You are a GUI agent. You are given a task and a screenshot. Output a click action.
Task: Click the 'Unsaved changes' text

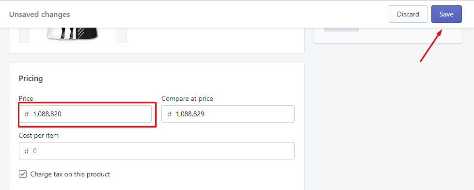(x=39, y=14)
